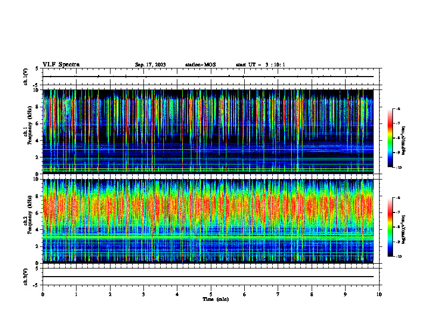Click the '4' tick on the time axis
This screenshot has width=427, height=330.
click(x=177, y=294)
